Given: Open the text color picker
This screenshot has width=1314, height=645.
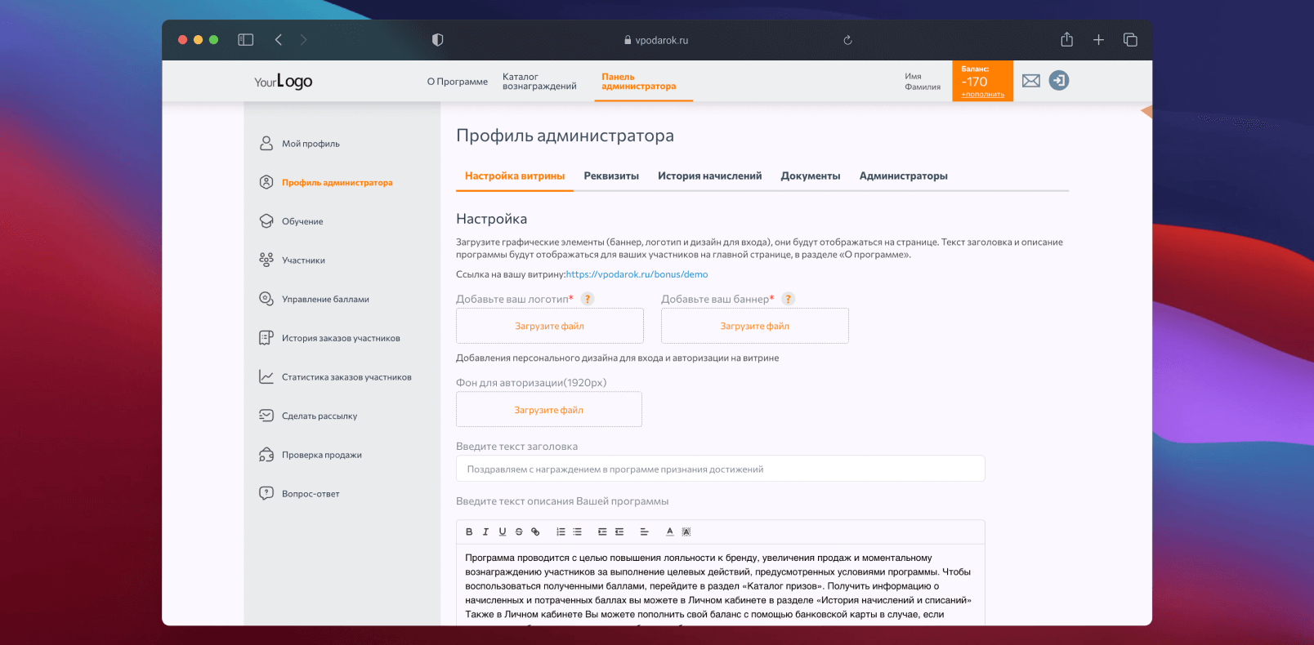Looking at the screenshot, I should (x=669, y=532).
